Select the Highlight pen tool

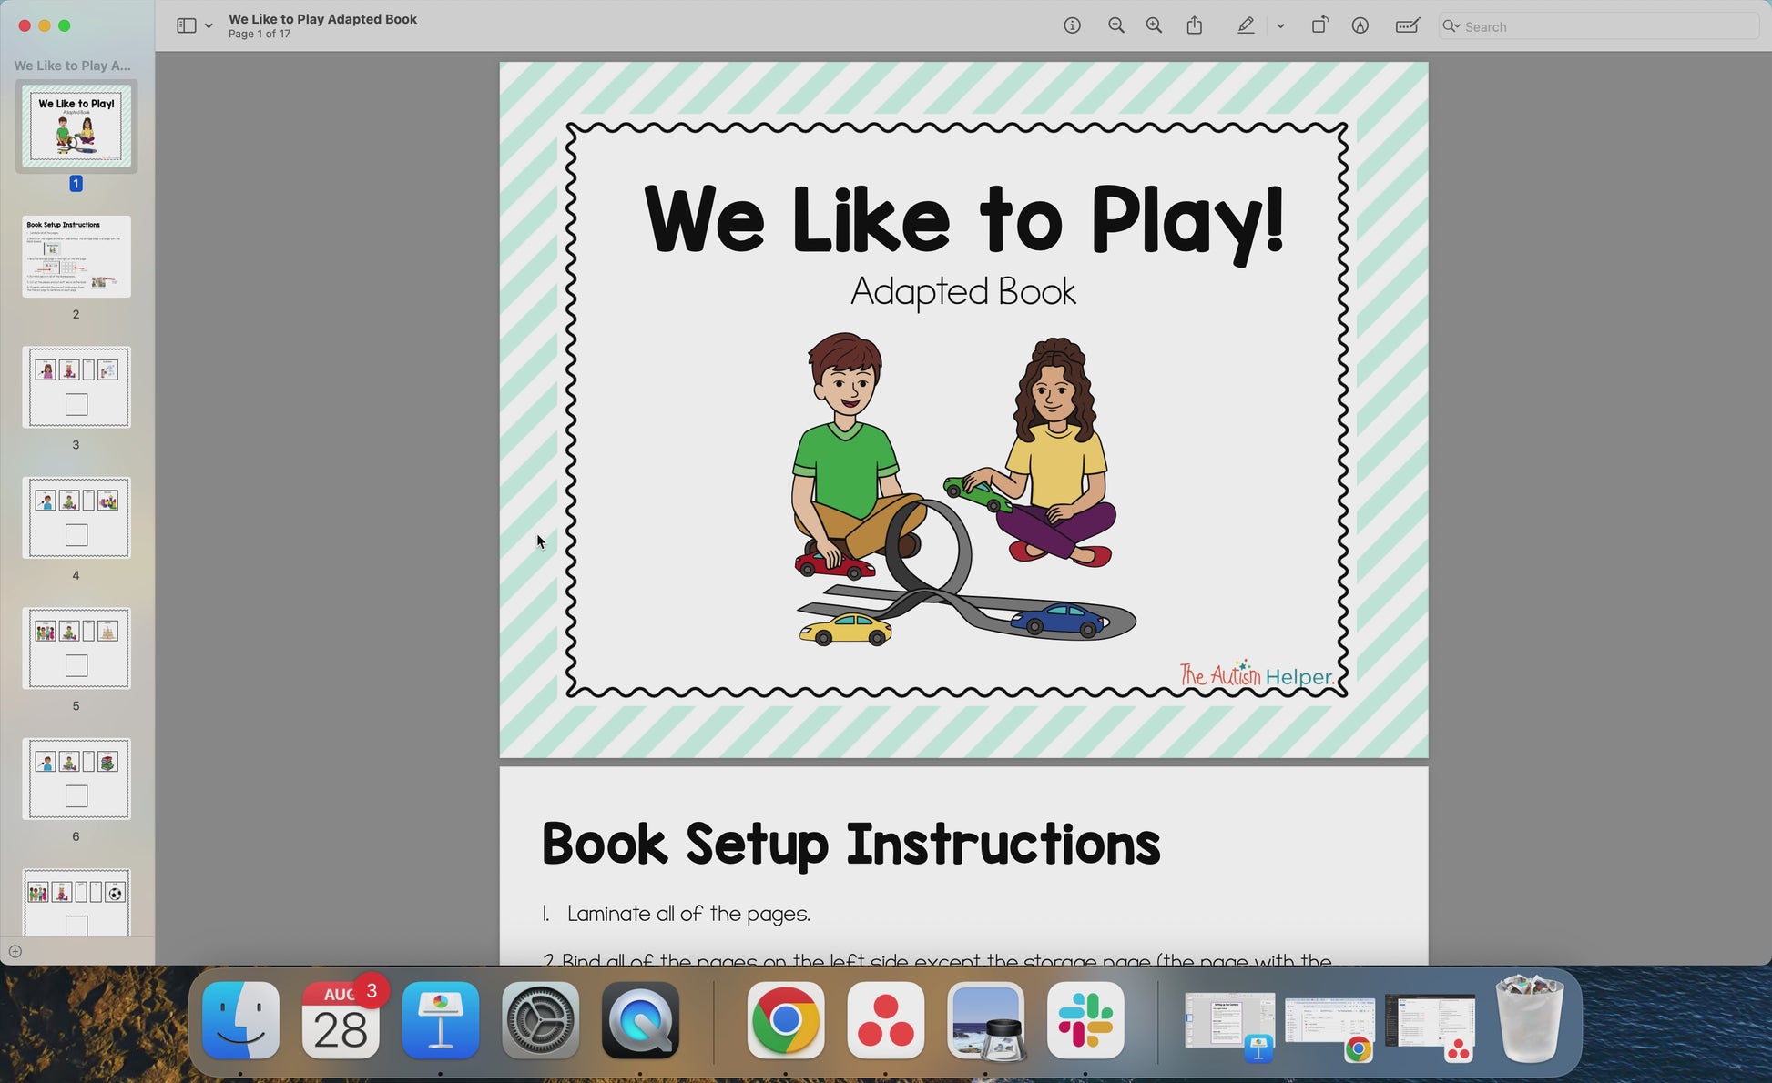coord(1246,25)
